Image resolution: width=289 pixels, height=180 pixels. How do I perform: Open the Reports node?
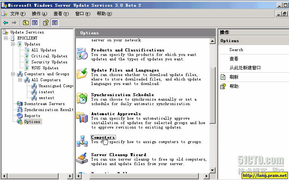pos(32,116)
